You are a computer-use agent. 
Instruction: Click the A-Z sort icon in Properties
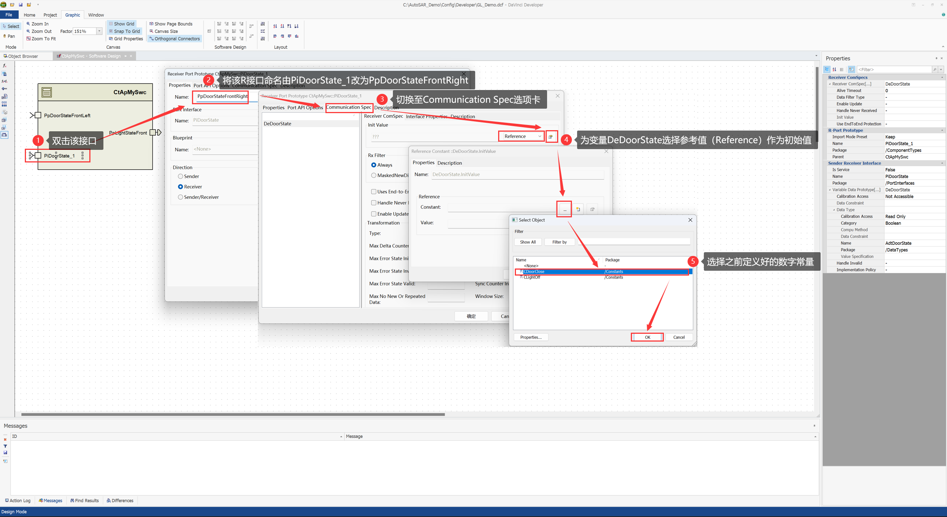[x=834, y=69]
